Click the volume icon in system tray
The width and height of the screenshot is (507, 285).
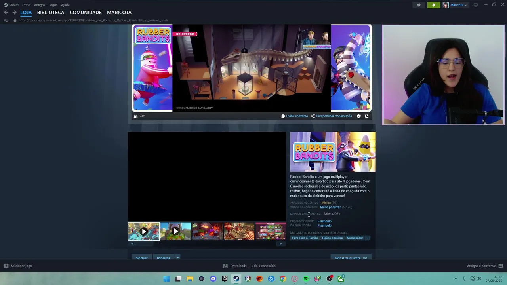point(479,279)
